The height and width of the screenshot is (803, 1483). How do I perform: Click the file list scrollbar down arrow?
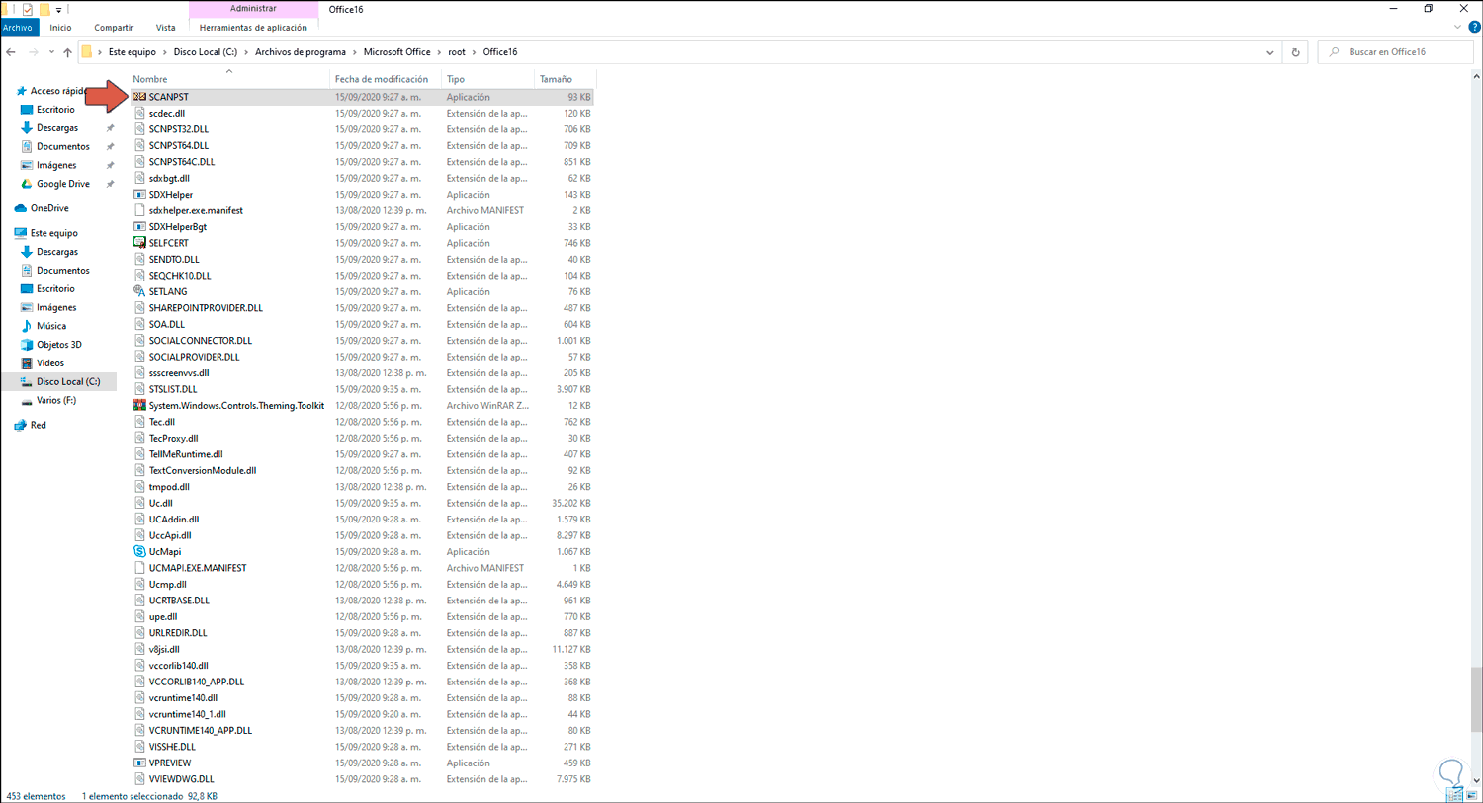pos(1476,780)
